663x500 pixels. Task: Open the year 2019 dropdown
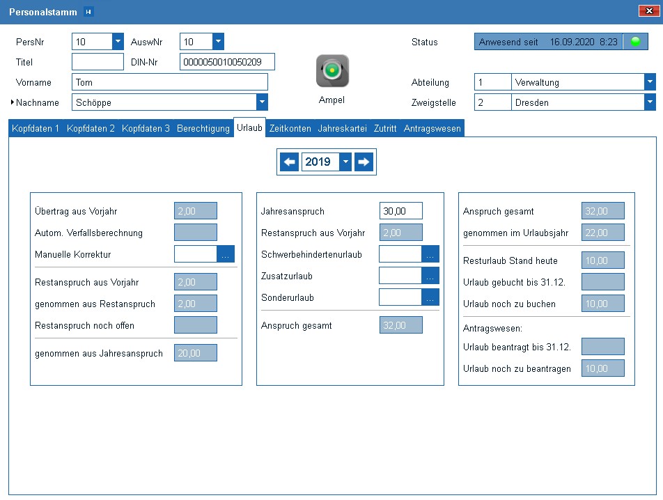pyautogui.click(x=345, y=162)
